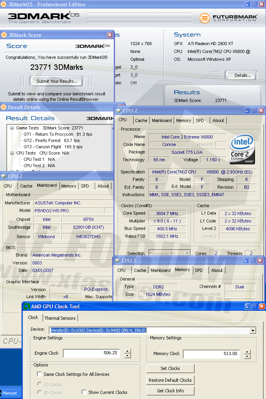The width and height of the screenshot is (266, 399).
Task: Click the Intel Core 2 Extreme logo
Action: pyautogui.click(x=242, y=148)
